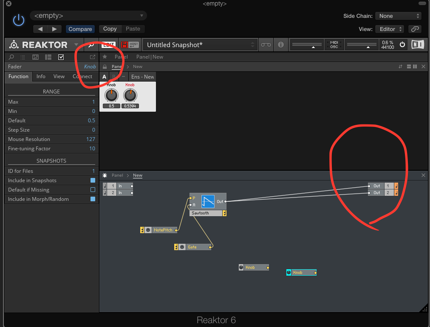Select the Ens - New tab

pyautogui.click(x=143, y=77)
